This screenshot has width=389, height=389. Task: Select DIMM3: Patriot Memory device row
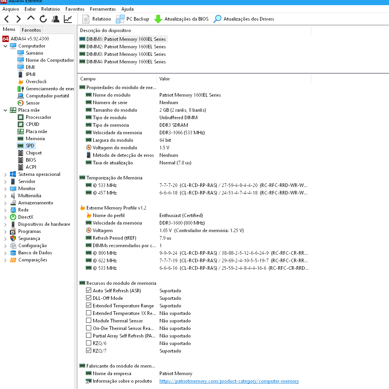click(123, 54)
